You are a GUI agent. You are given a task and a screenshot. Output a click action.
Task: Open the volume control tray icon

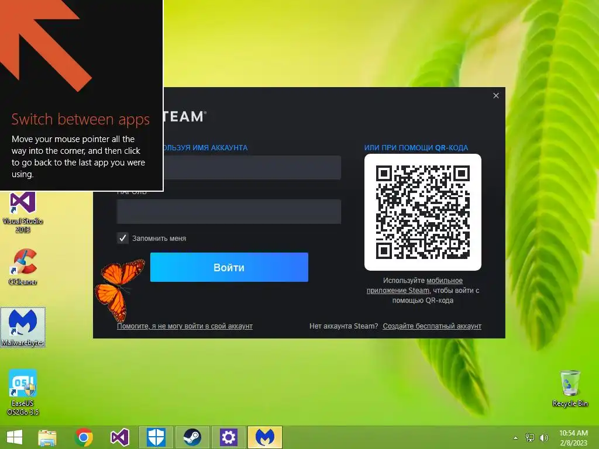[x=544, y=437]
